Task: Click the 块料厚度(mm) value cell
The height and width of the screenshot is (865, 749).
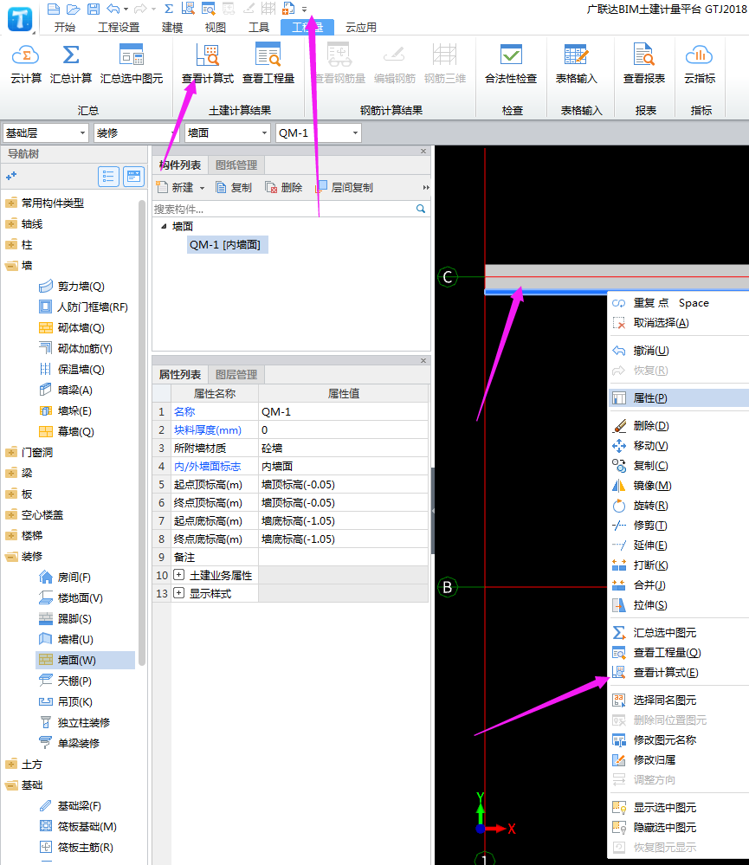Action: [343, 429]
